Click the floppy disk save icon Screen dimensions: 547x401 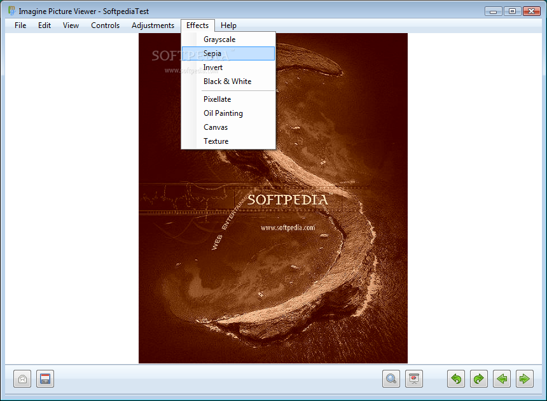click(x=45, y=379)
